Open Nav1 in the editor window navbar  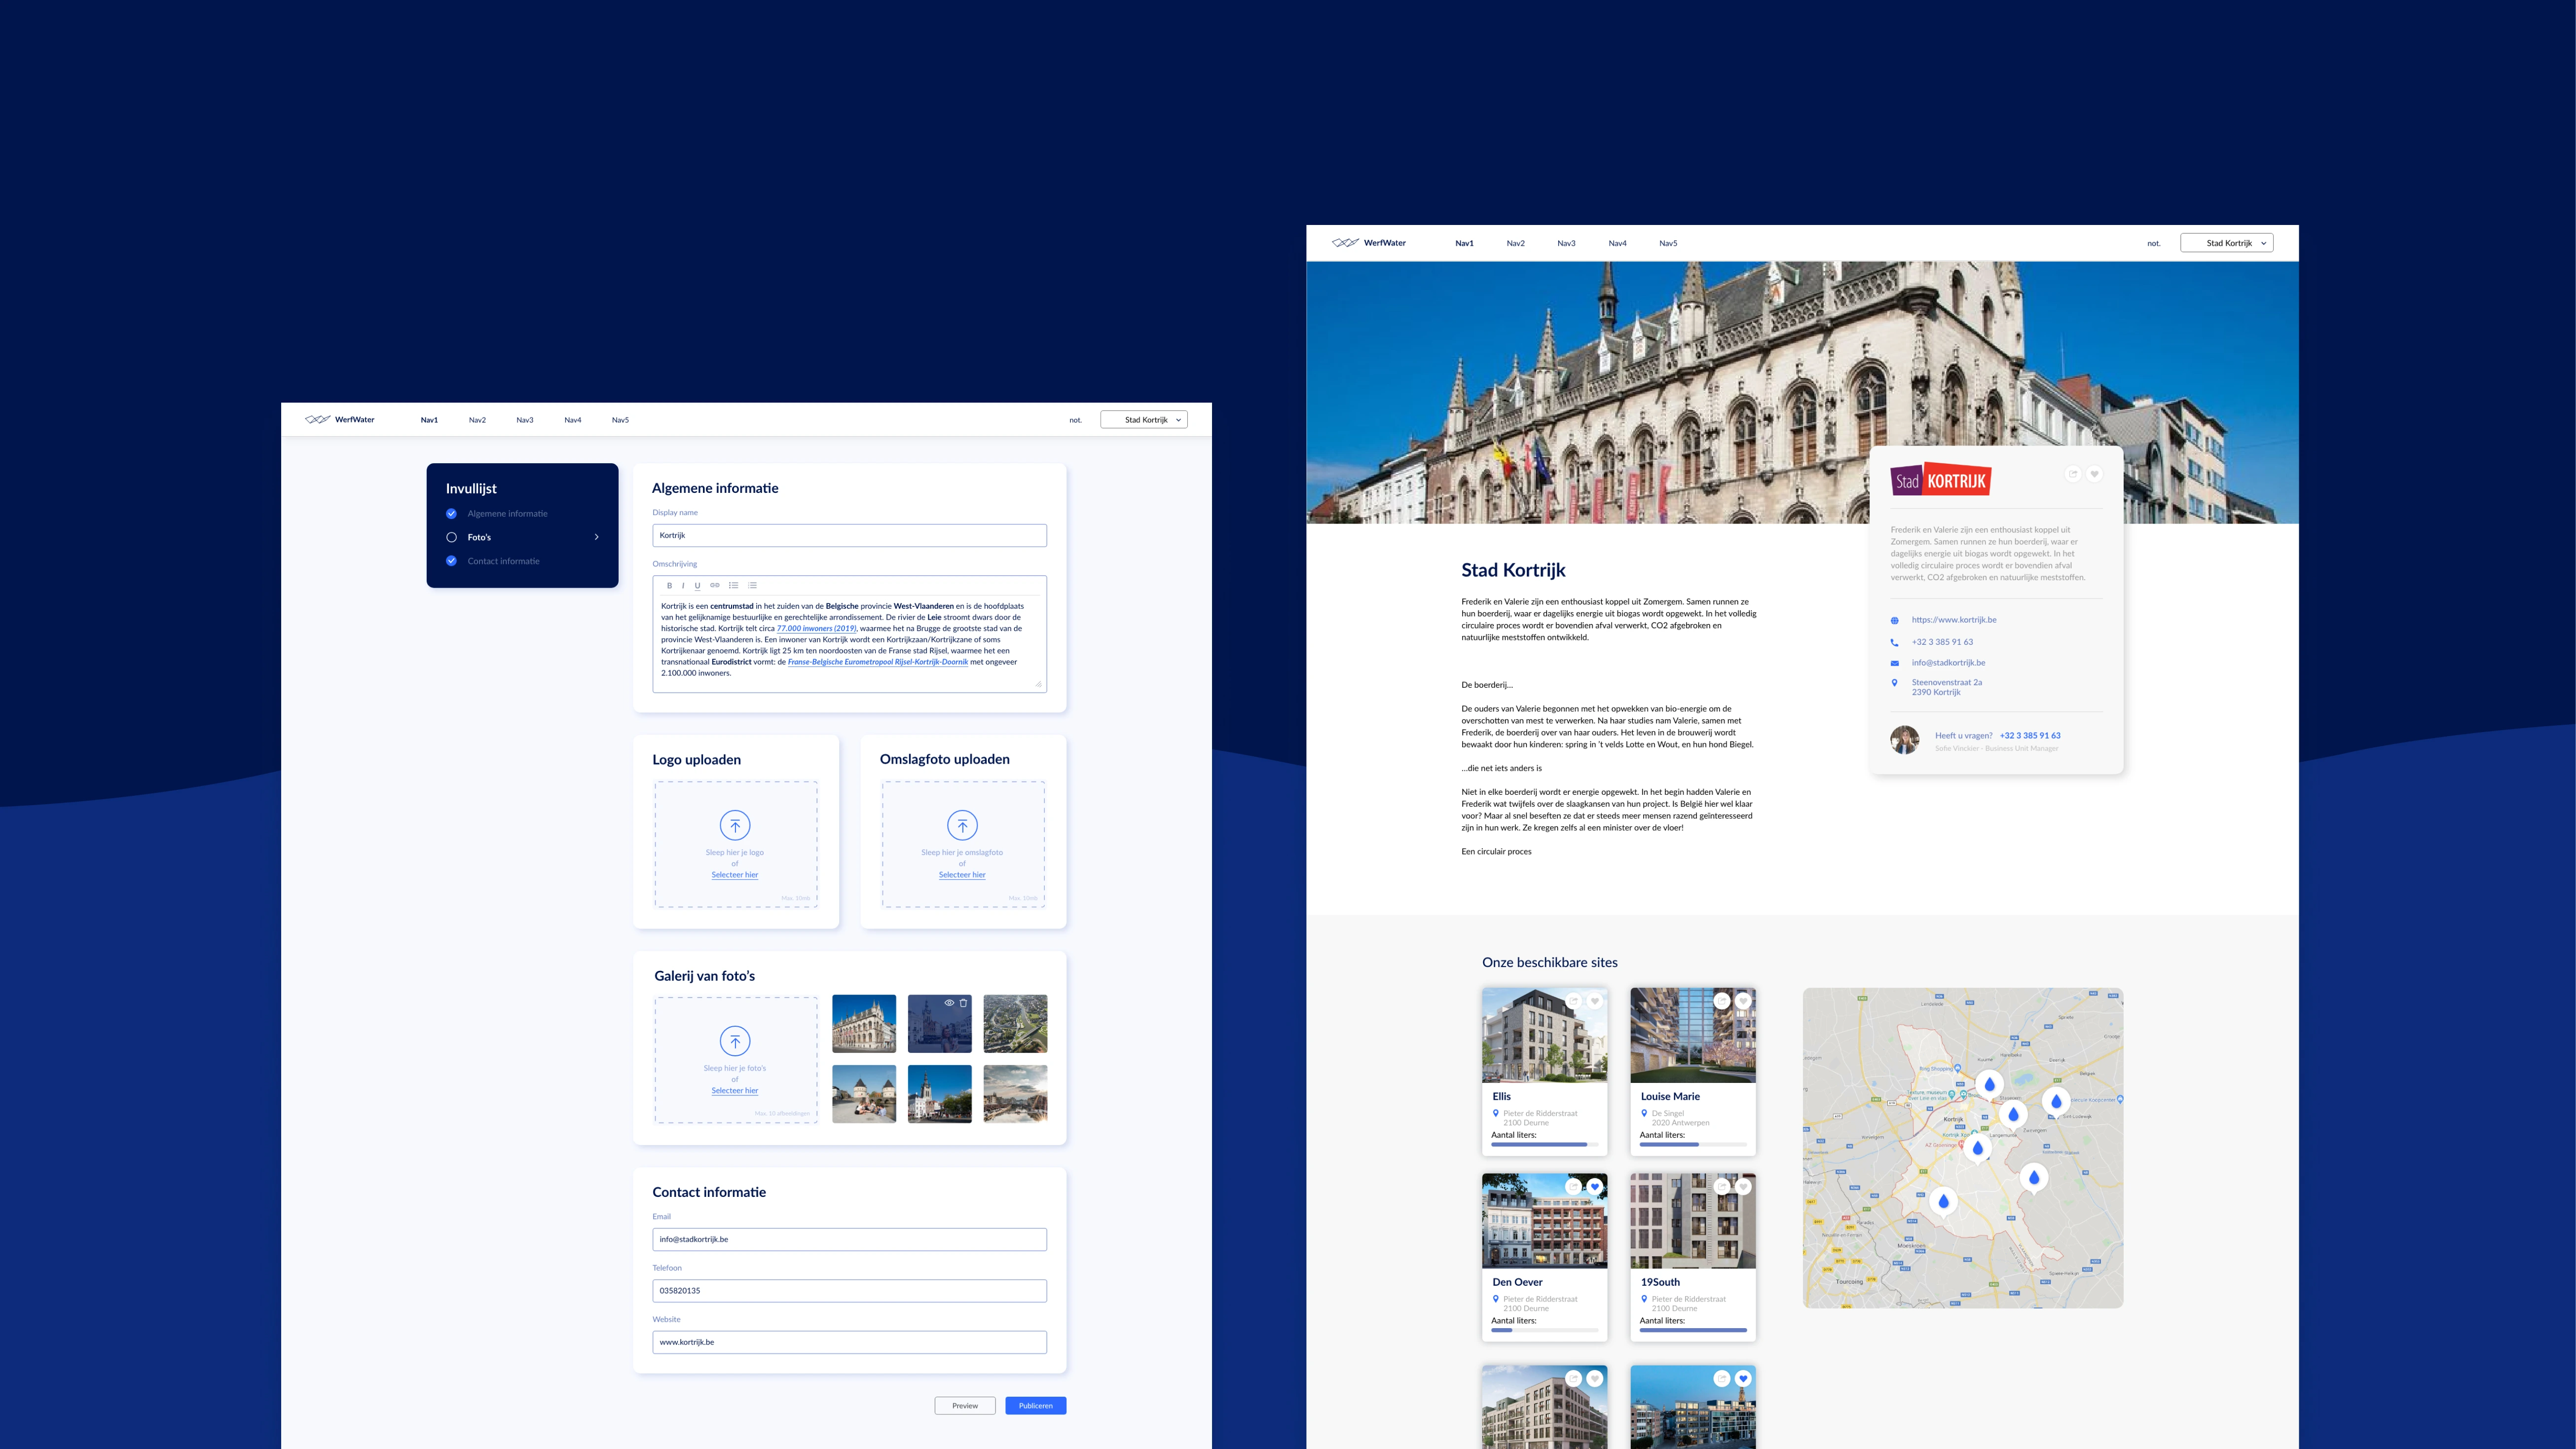(x=429, y=420)
